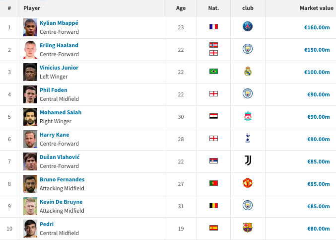Click Pedri's €80.00m market value
Viewport: 336px width, 240px height.
pos(319,229)
